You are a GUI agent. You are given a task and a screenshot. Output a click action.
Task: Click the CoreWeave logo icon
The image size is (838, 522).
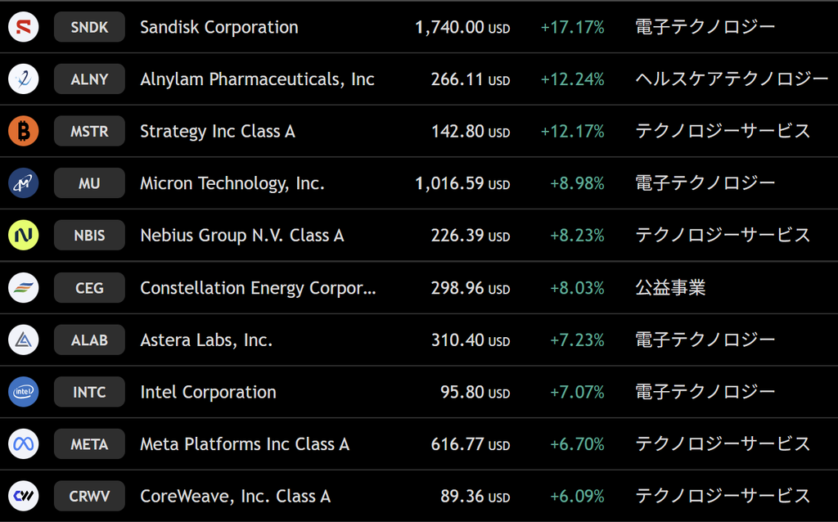(24, 496)
